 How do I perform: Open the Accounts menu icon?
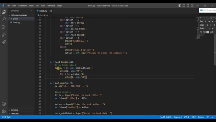tap(4, 104)
